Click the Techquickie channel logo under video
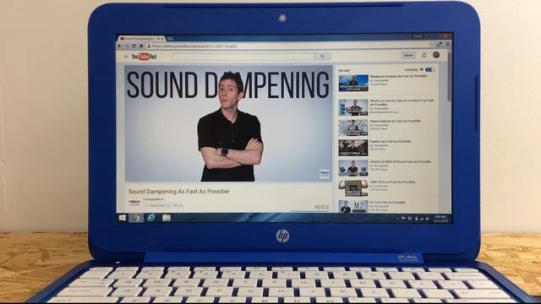 pos(134,203)
